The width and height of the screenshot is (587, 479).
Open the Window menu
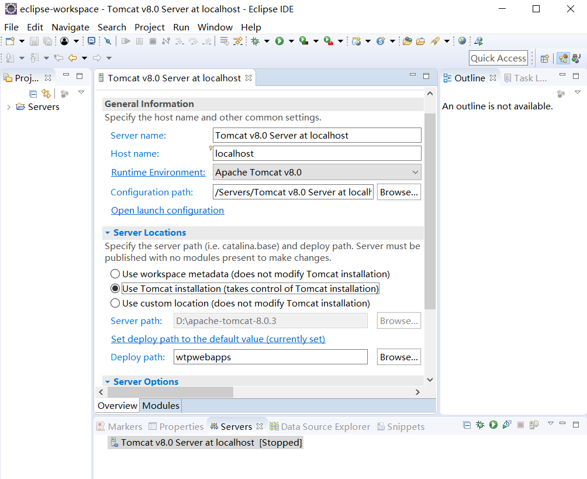(215, 27)
